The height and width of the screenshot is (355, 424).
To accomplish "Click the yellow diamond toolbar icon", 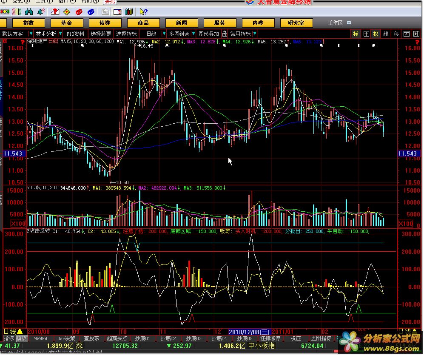I will pos(67,11).
